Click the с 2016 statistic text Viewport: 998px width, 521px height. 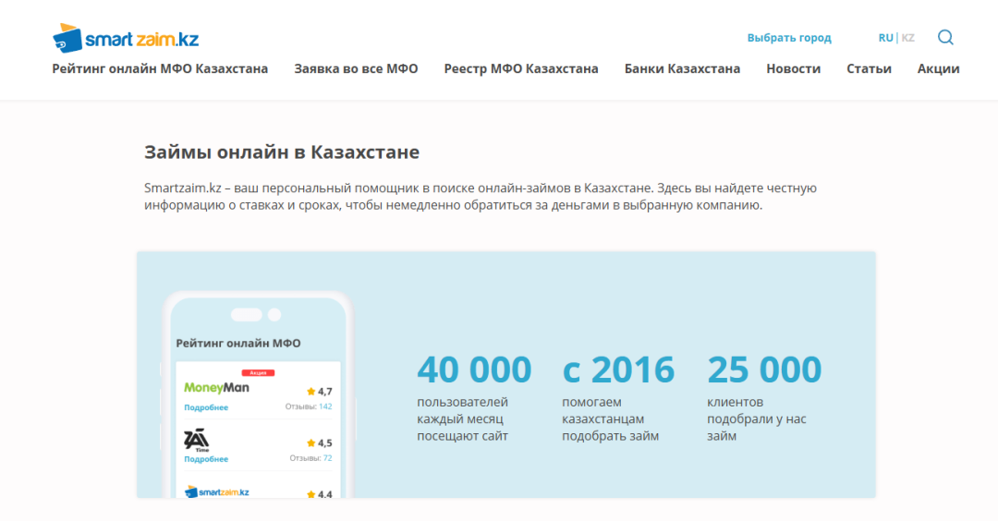(618, 370)
